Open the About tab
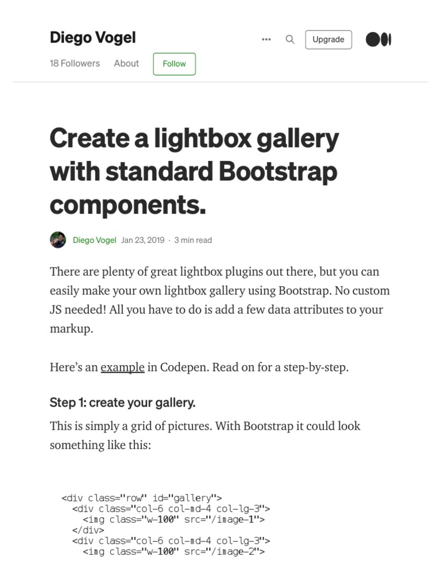This screenshot has height=588, width=441. click(126, 63)
